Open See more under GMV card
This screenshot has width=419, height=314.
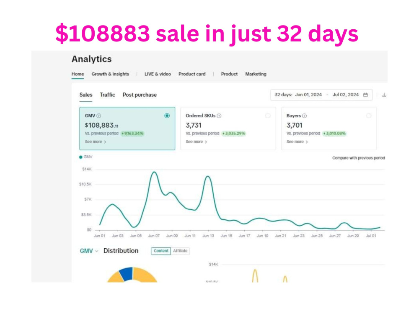pyautogui.click(x=96, y=142)
